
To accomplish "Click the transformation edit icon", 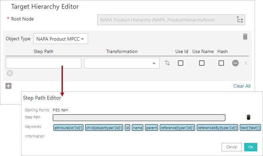I will point(167,63).
